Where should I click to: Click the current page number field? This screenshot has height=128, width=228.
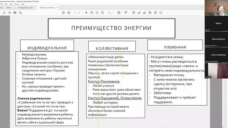click(x=74, y=13)
